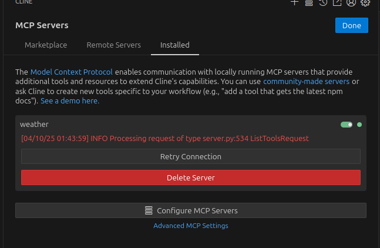Open Advanced MCP Settings link

pyautogui.click(x=190, y=226)
